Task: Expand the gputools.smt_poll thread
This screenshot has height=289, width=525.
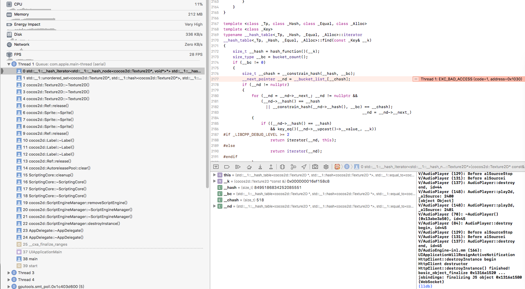Action: point(9,287)
